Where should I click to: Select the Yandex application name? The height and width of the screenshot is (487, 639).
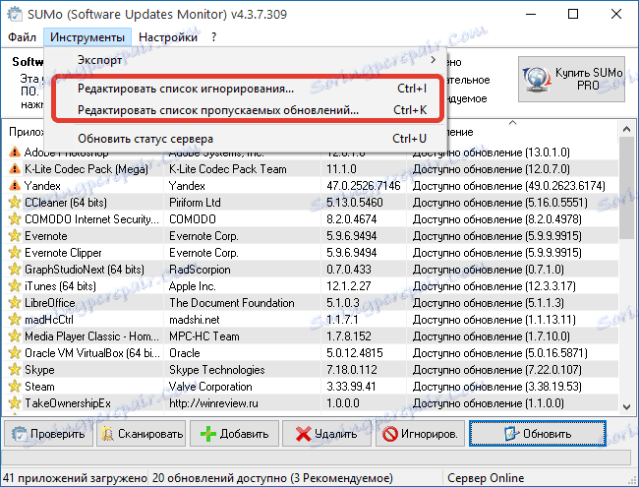[x=42, y=186]
